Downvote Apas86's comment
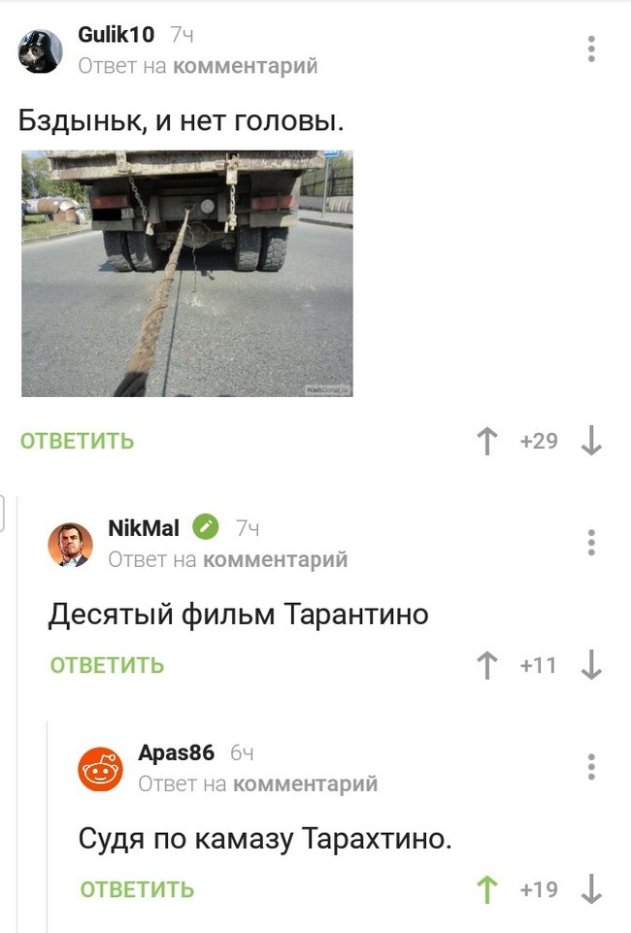631x933 pixels. [x=591, y=889]
